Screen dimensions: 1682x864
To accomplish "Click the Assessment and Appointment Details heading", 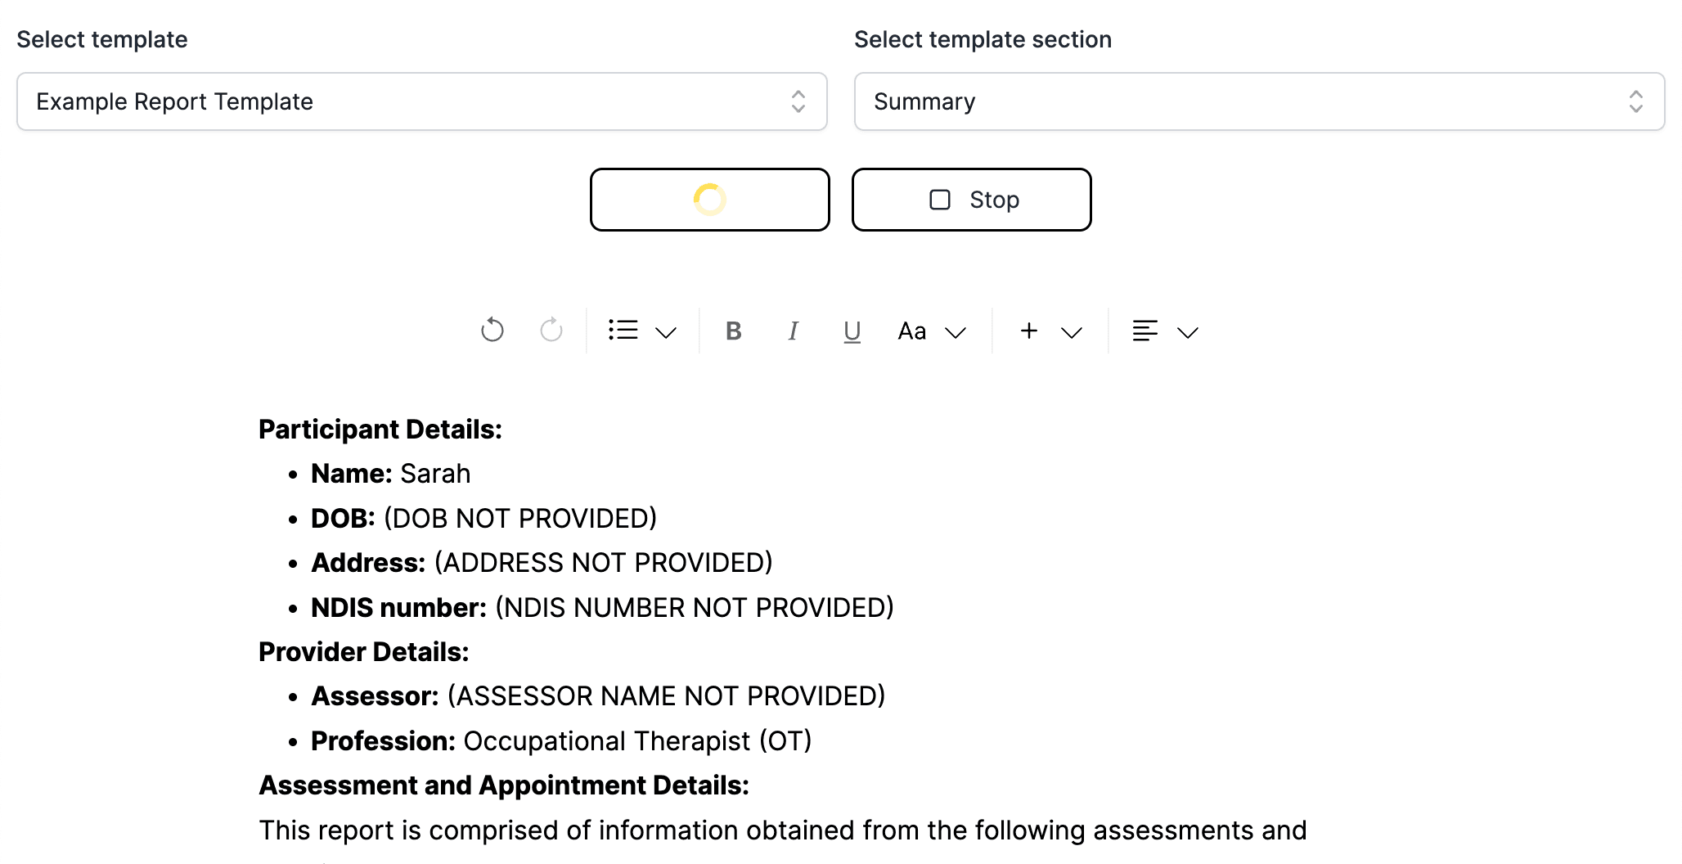I will (x=504, y=785).
